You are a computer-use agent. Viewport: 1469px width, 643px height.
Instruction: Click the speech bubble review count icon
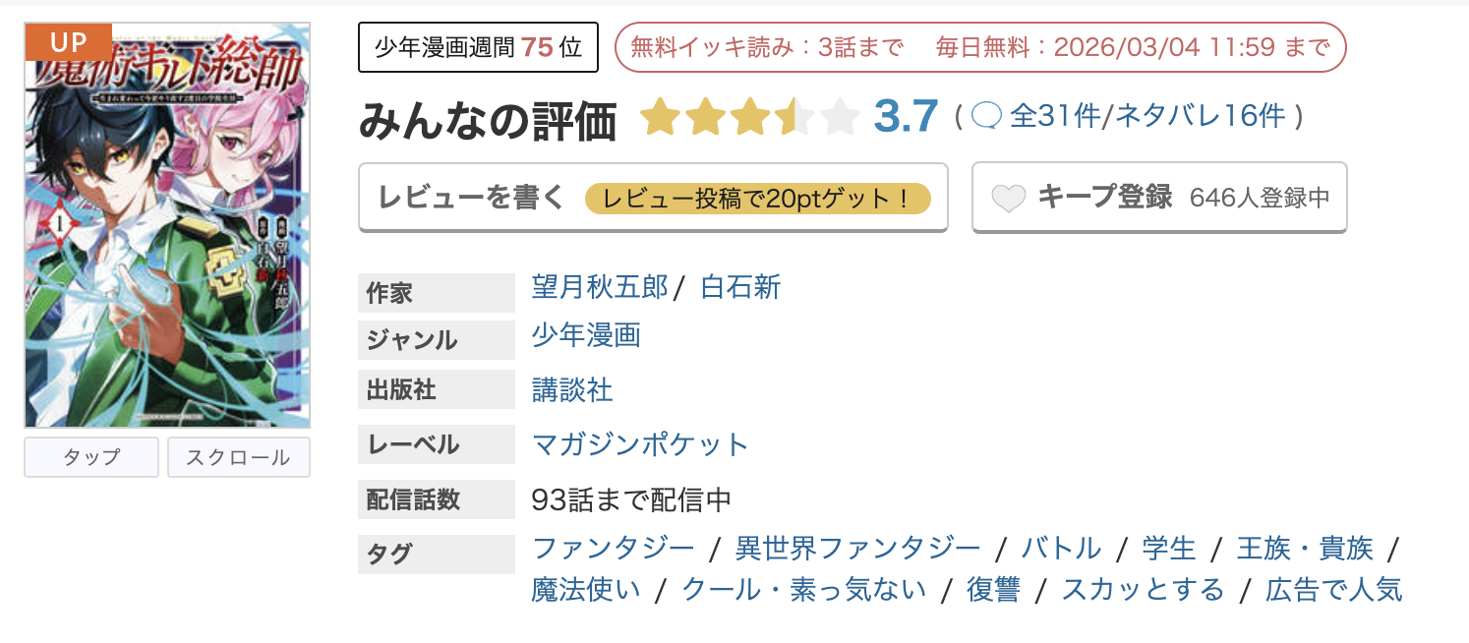coord(986,117)
